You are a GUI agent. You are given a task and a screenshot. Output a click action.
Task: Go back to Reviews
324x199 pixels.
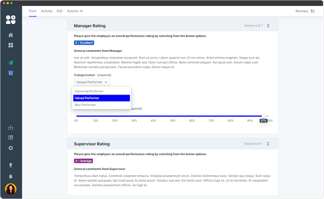[305, 11]
